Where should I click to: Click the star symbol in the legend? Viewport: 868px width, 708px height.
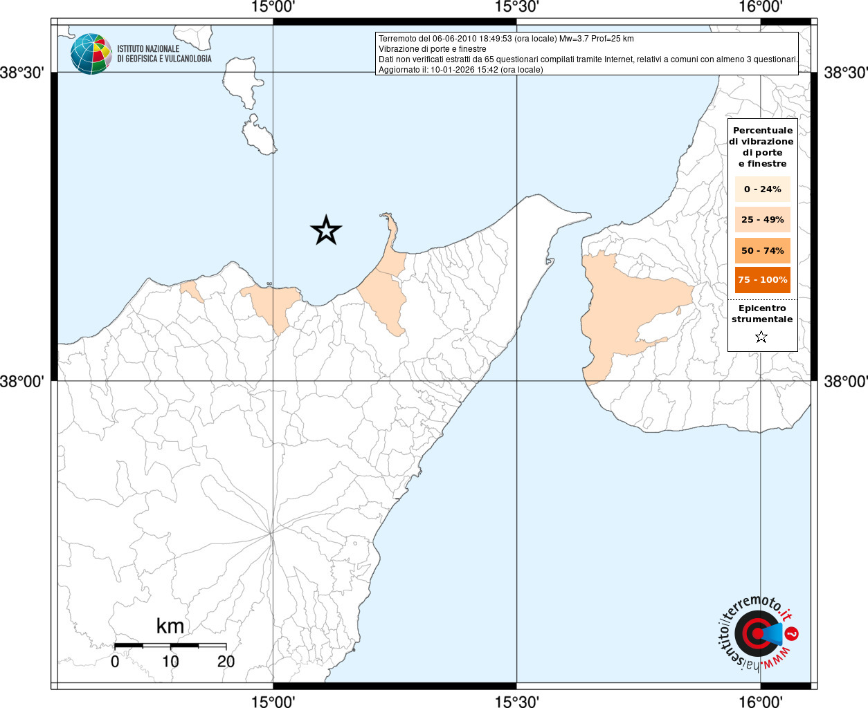click(x=761, y=337)
